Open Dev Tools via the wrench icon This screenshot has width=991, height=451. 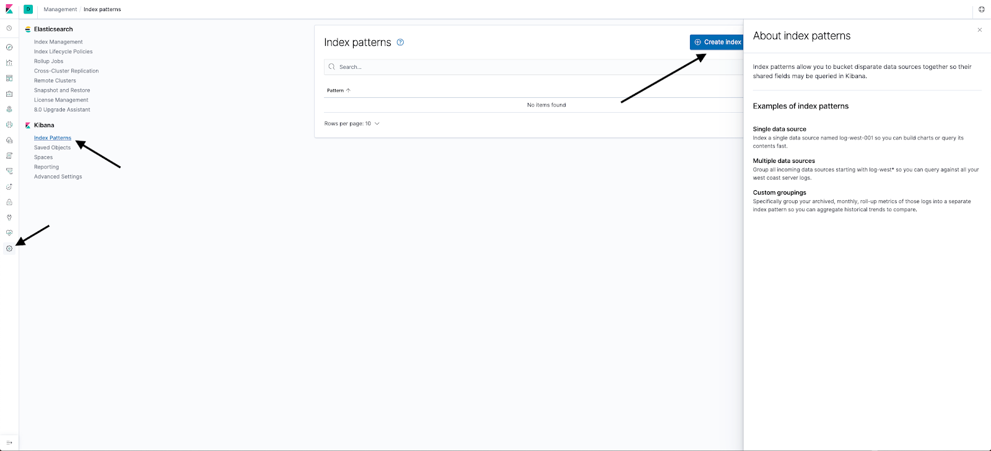[x=9, y=217]
